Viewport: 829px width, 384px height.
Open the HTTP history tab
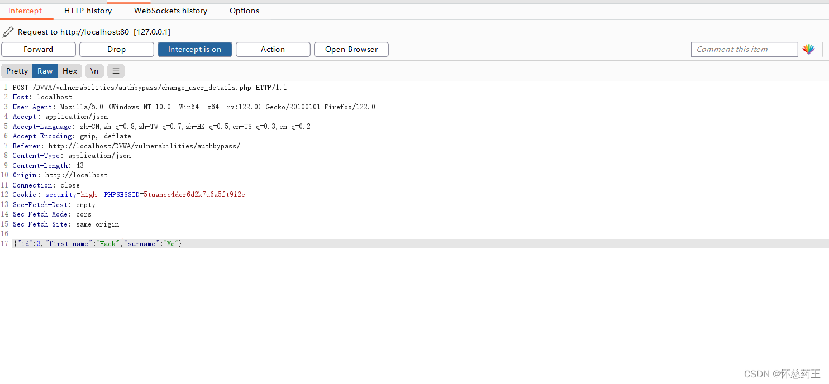coord(88,11)
